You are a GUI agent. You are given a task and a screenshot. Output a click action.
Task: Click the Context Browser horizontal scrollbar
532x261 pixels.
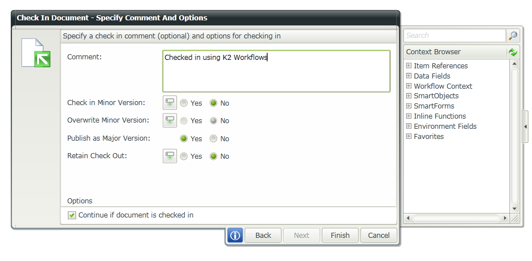[457, 218]
